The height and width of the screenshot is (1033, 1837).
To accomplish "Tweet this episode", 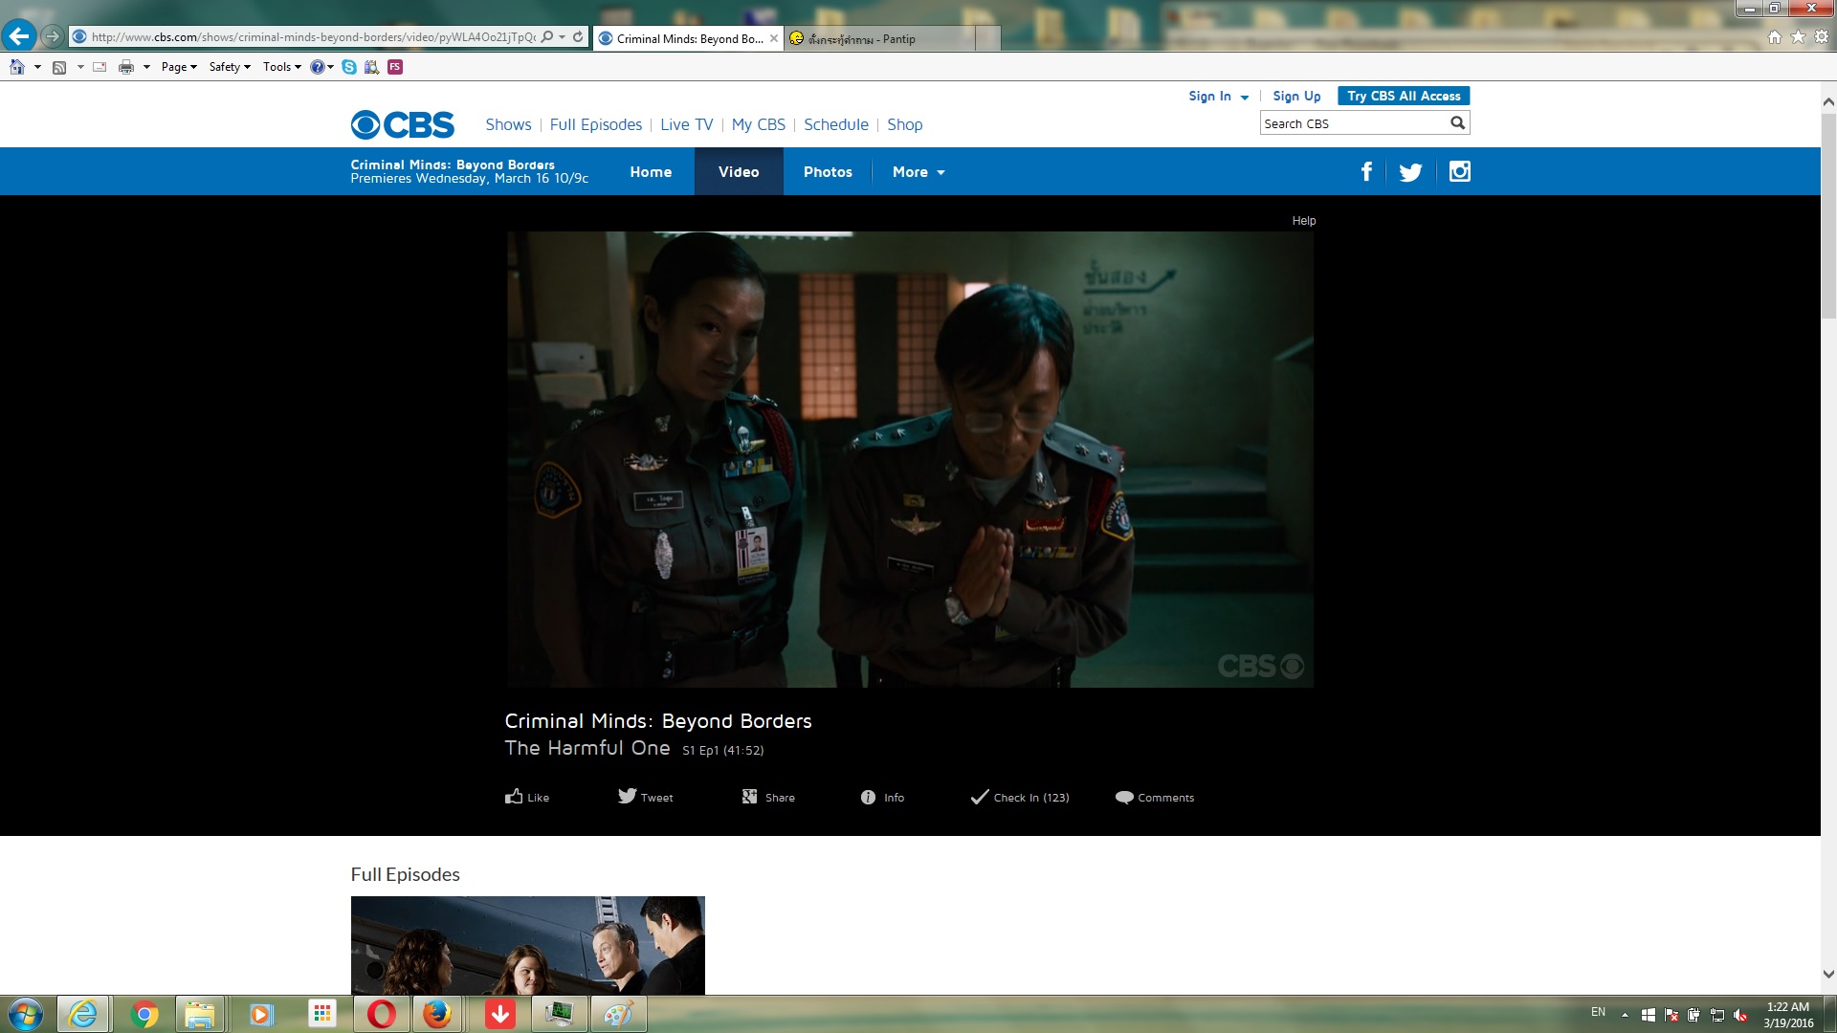I will [x=646, y=797].
